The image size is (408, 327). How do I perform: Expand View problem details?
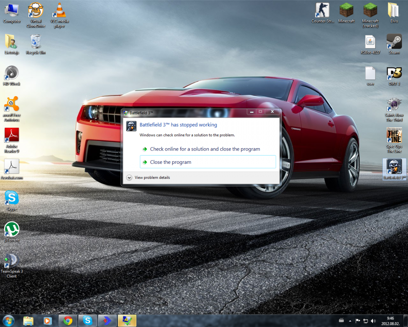148,177
